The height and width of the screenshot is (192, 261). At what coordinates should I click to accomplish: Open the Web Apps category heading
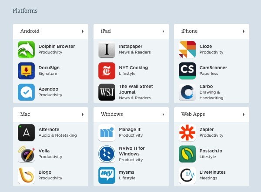click(x=193, y=114)
